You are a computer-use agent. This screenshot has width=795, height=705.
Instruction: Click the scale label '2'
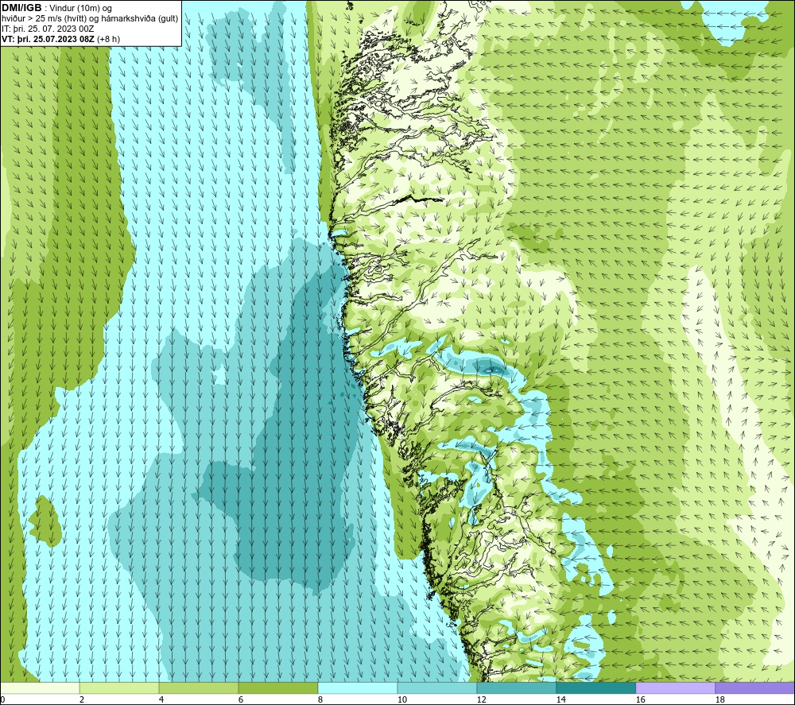82,700
